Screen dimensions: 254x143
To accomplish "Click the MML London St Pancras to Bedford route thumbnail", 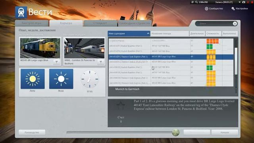I will [84, 48].
